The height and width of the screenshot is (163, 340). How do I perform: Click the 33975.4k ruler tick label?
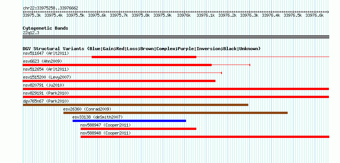pos(53,15)
